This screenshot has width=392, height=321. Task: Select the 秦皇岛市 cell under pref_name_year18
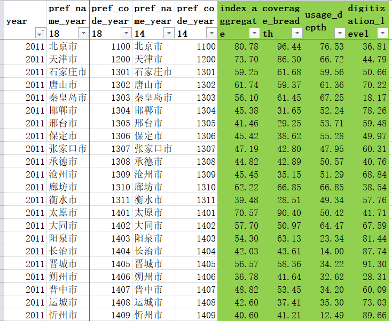tap(68, 98)
